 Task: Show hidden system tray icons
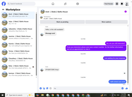[x=110, y=95]
